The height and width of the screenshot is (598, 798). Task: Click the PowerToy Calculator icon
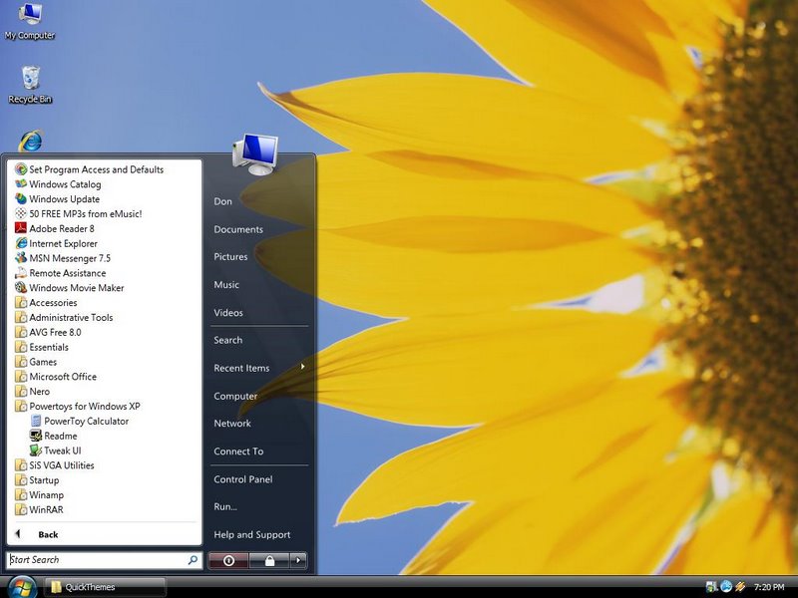click(36, 421)
